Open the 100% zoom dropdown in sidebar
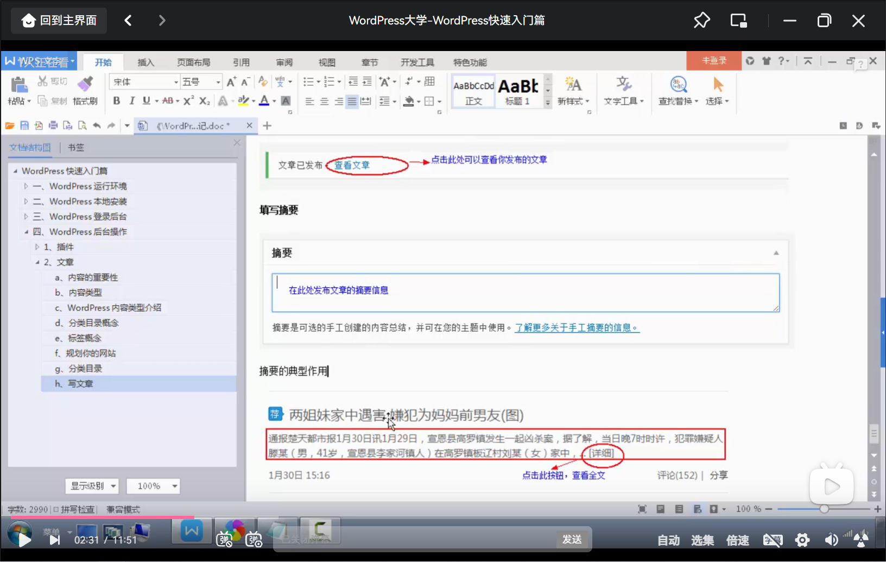The width and height of the screenshot is (886, 562). click(x=153, y=486)
